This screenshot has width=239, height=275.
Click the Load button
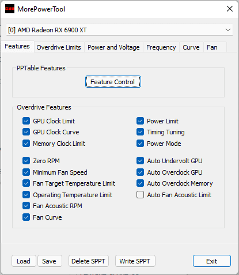(24, 261)
